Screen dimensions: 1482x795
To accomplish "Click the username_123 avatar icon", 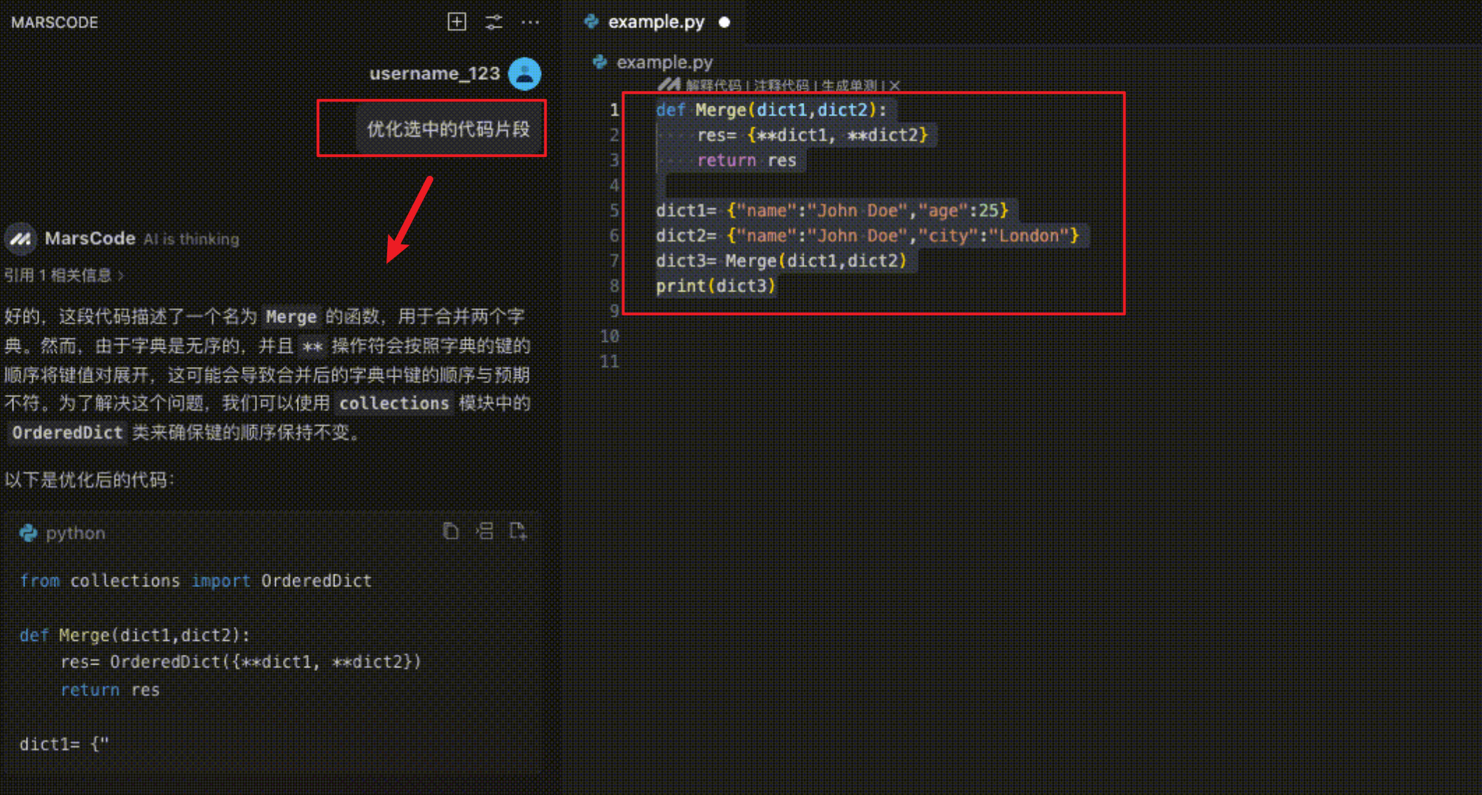I will coord(524,74).
